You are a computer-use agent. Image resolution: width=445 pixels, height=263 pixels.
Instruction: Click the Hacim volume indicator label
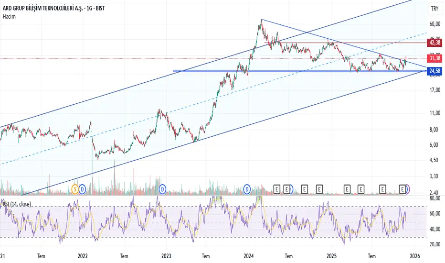point(9,16)
